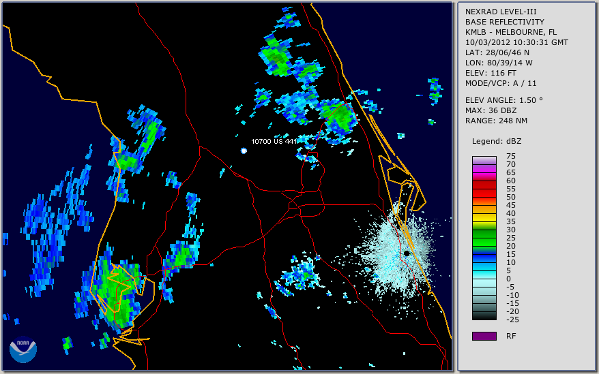The height and width of the screenshot is (374, 599).
Task: Select 'NEXRAD LEVEL-III' header text
Action: pos(501,12)
